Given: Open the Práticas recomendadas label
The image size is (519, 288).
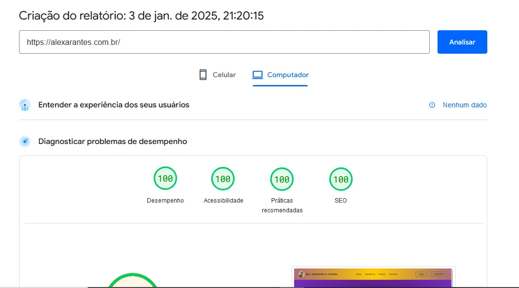Looking at the screenshot, I should 282,206.
